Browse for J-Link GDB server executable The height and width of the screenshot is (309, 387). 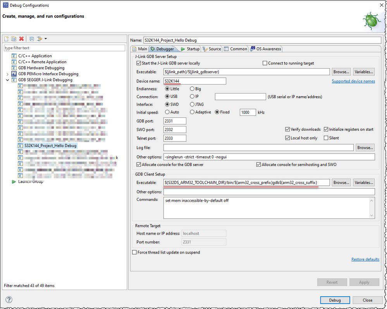(x=341, y=72)
